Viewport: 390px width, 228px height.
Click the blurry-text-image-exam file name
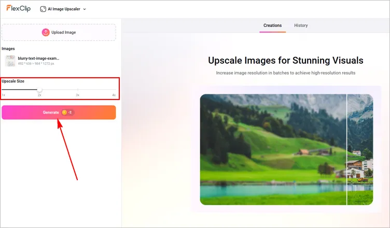click(38, 59)
